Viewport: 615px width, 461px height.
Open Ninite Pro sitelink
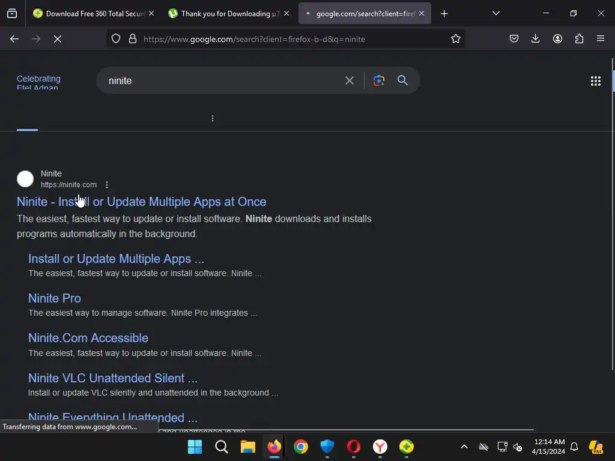pos(55,298)
